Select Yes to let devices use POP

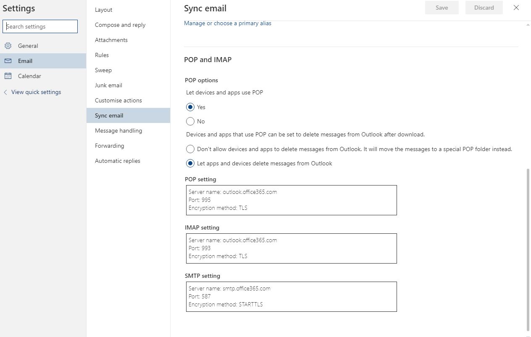tap(190, 107)
